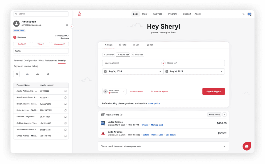Select the One way trip option

pos(108,54)
